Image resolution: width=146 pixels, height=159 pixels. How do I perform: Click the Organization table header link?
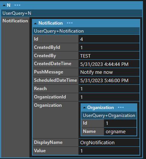[x=100, y=108]
